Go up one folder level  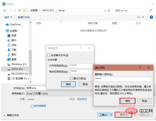click(19, 11)
